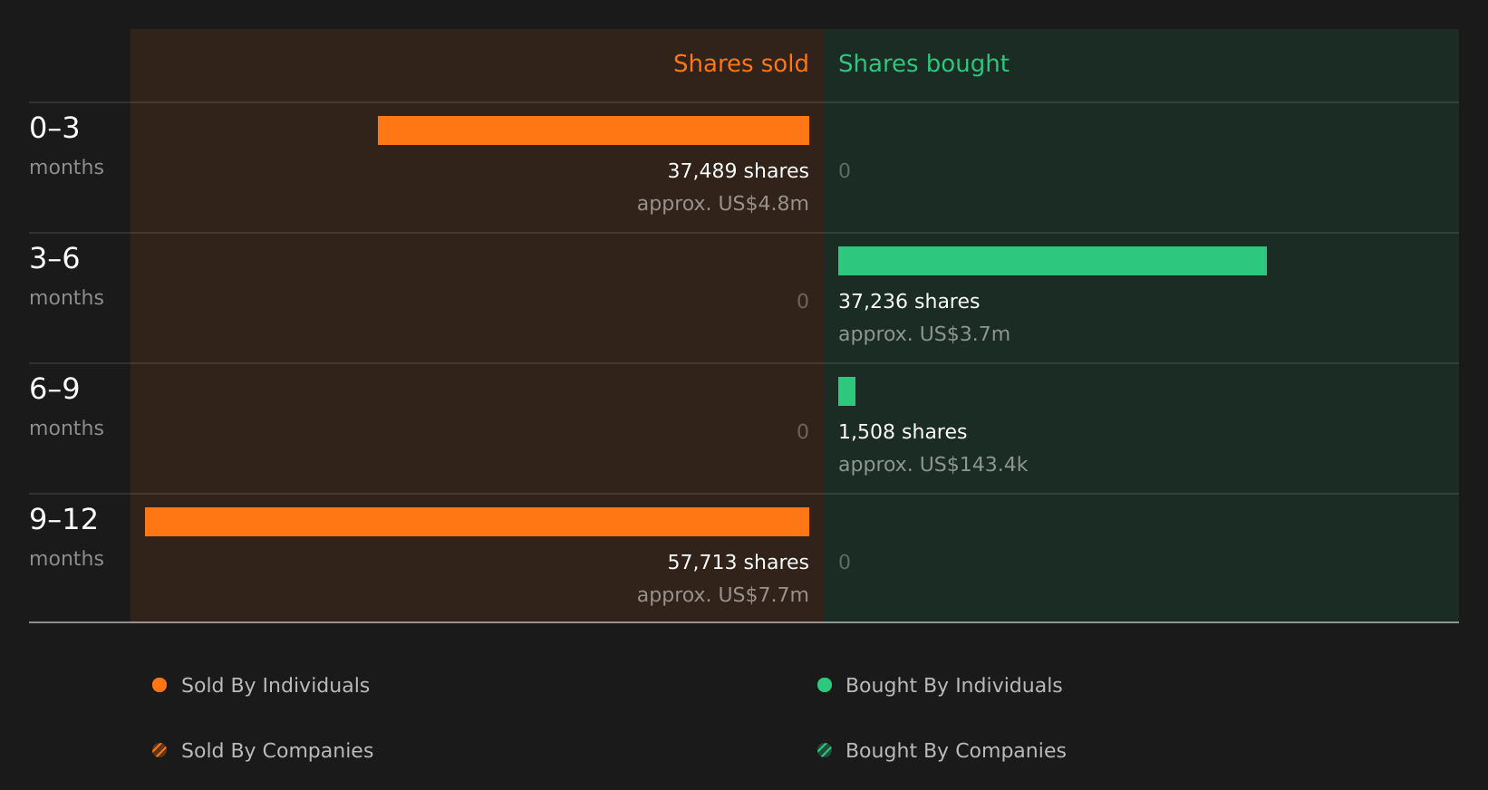Screen dimensions: 1488x790
Task: Select the approx. US$3.7m text
Action: pos(923,334)
